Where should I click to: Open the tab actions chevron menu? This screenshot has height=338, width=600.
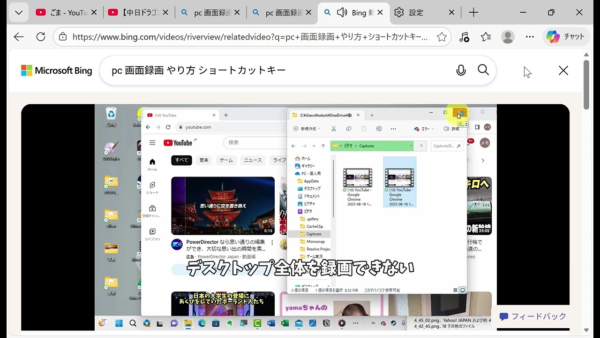click(x=19, y=13)
